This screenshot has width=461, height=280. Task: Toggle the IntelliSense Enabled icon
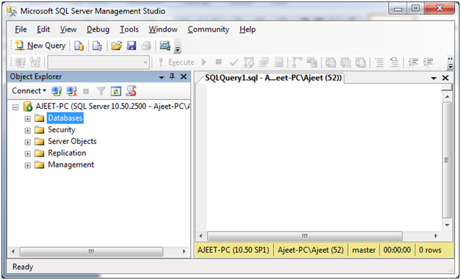pyautogui.click(x=279, y=62)
